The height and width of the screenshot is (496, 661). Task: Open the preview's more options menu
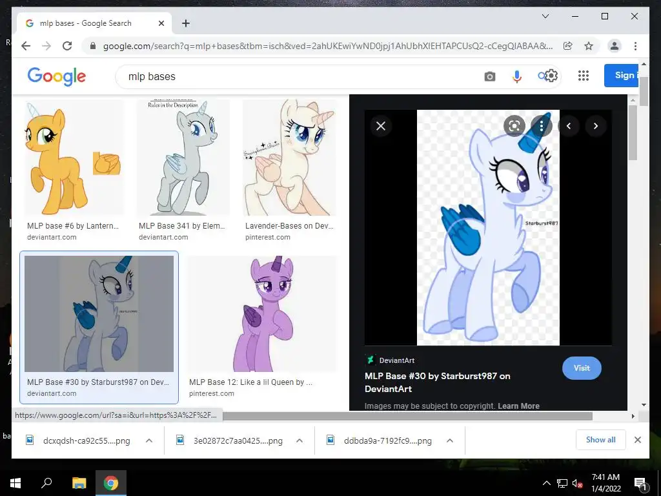pos(542,126)
